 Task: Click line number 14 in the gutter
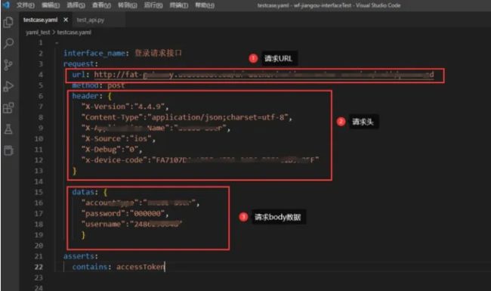click(39, 181)
